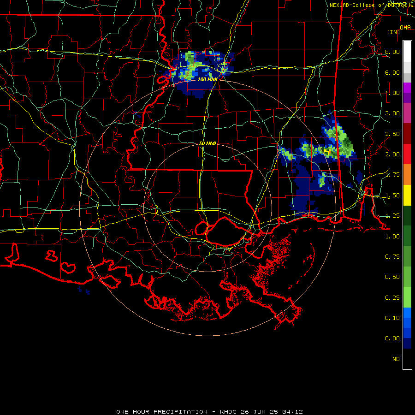Click the "ND" legend label
This screenshot has height=415, width=415.
point(396,359)
